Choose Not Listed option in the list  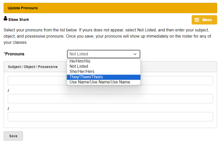pos(104,66)
